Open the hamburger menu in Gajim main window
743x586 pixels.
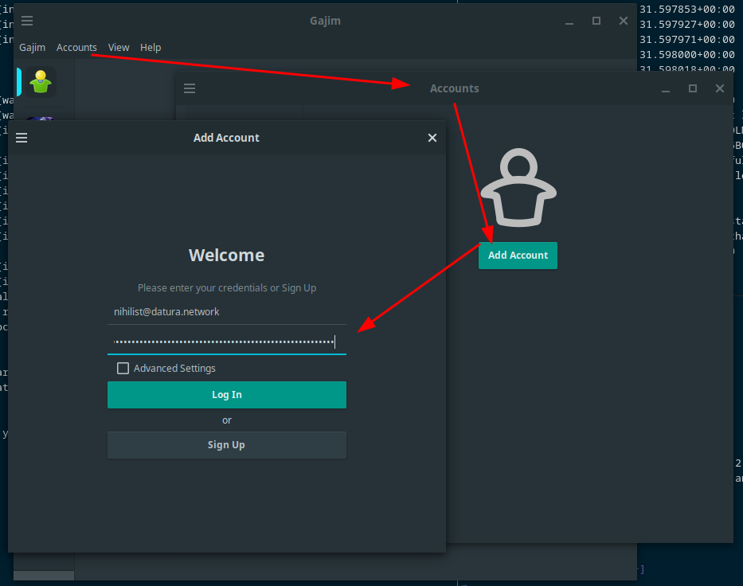point(27,21)
